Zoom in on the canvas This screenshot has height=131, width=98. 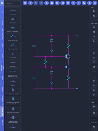point(94,53)
